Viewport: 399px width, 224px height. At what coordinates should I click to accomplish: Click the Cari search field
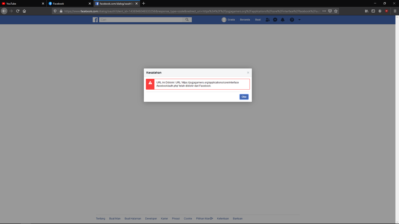[141, 20]
